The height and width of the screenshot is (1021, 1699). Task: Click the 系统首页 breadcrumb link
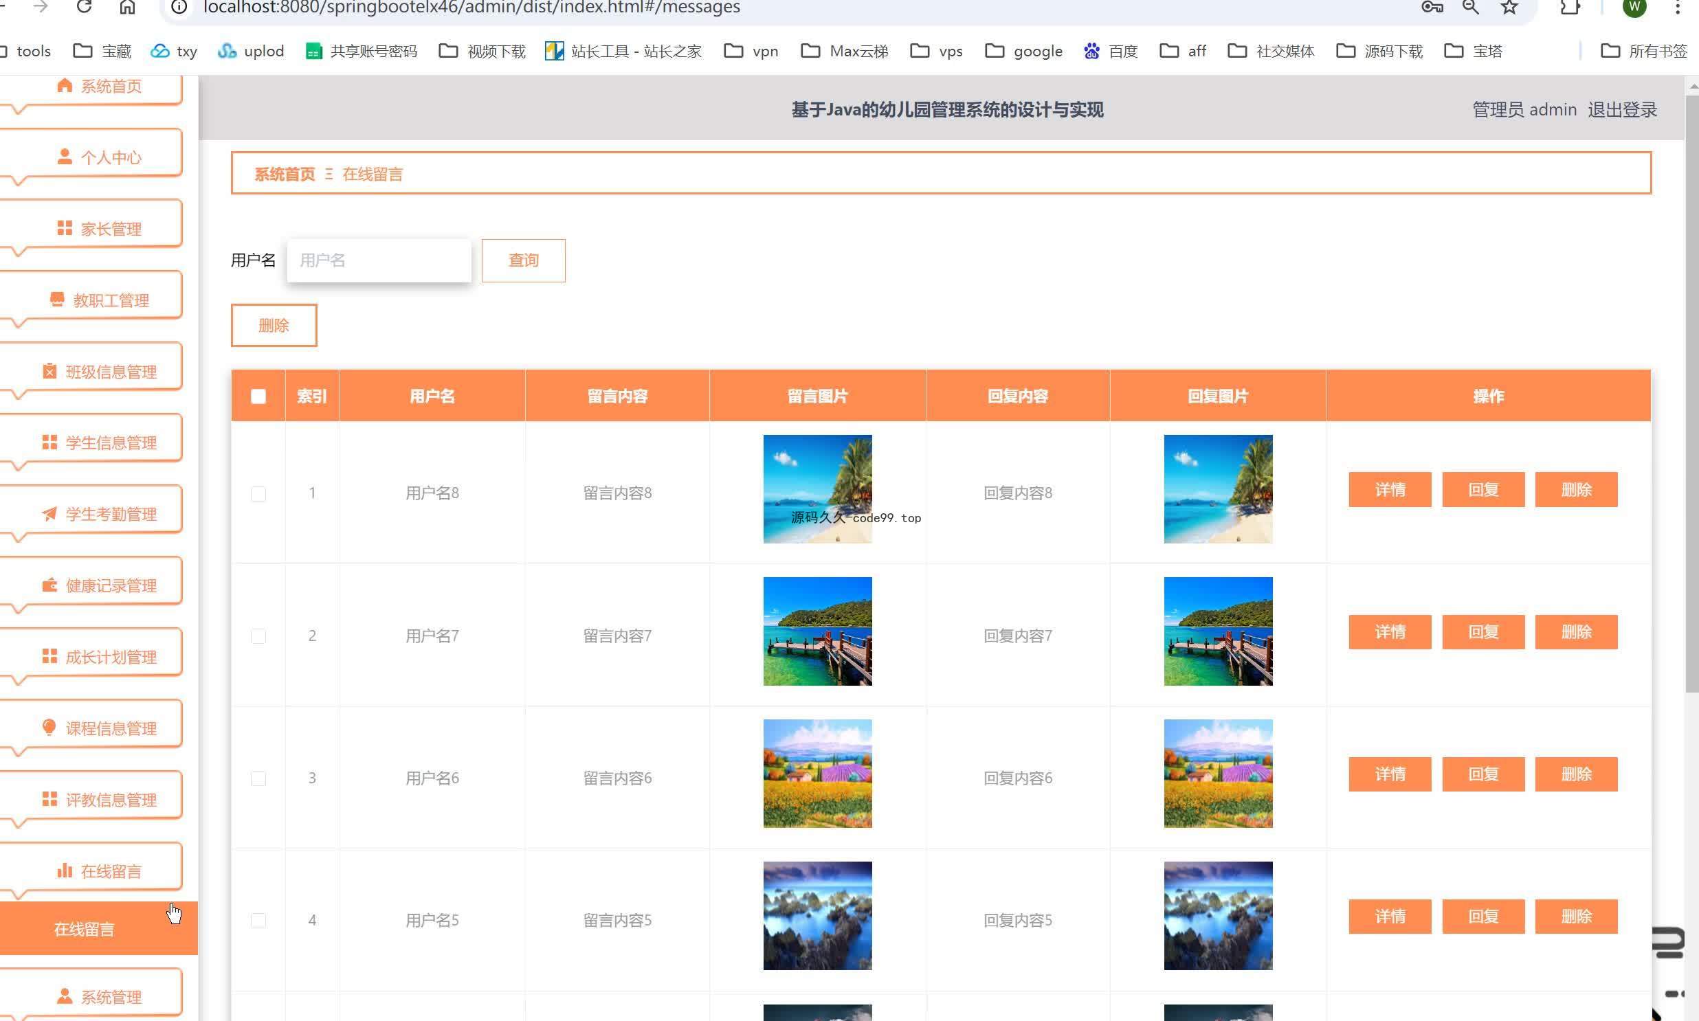[x=285, y=174]
